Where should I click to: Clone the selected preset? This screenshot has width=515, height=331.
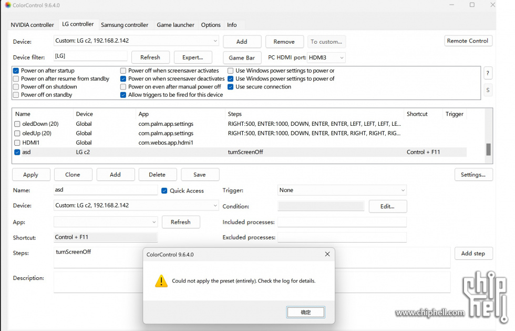pyautogui.click(x=73, y=175)
